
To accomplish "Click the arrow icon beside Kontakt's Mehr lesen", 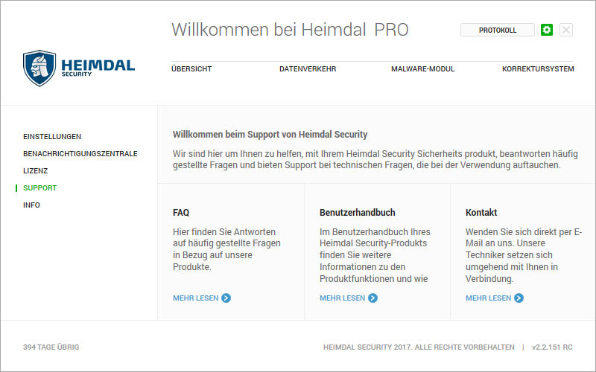I will [x=519, y=298].
